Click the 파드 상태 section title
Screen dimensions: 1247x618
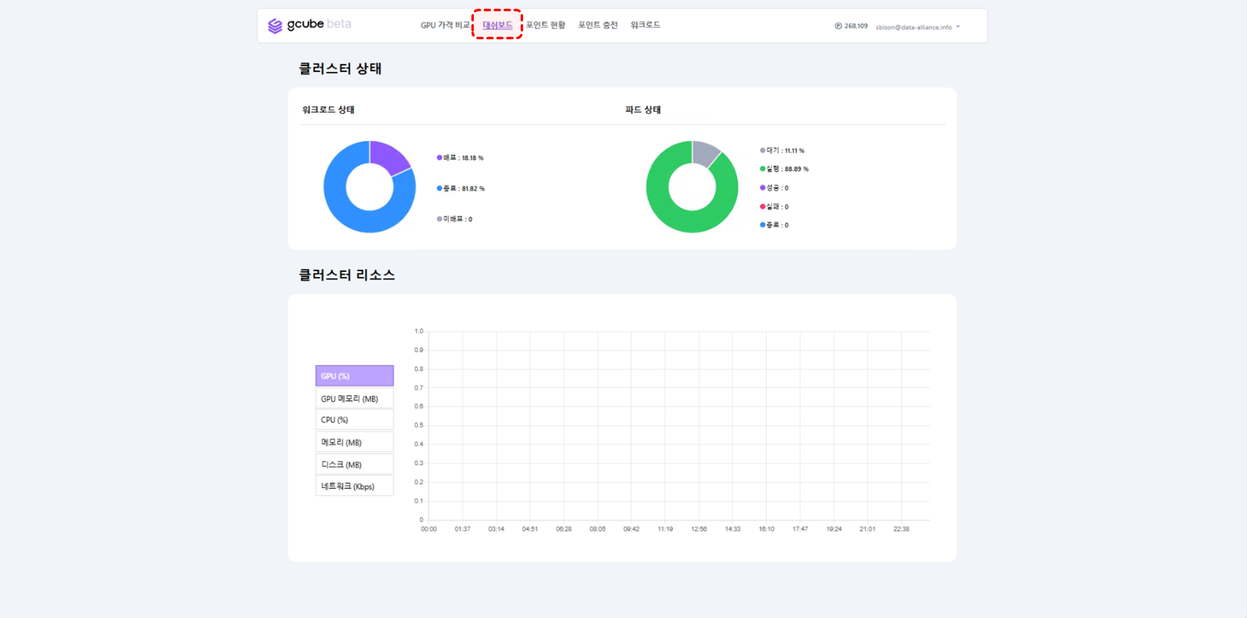(x=643, y=110)
